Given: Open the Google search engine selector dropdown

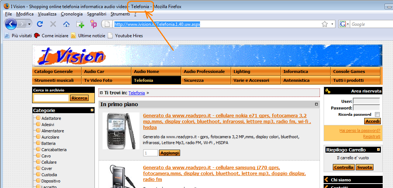Looking at the screenshot, I should tap(344, 24).
